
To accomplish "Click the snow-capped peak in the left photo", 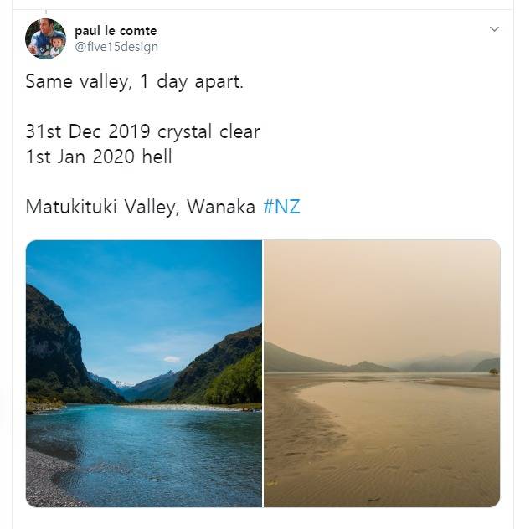I will 121,383.
